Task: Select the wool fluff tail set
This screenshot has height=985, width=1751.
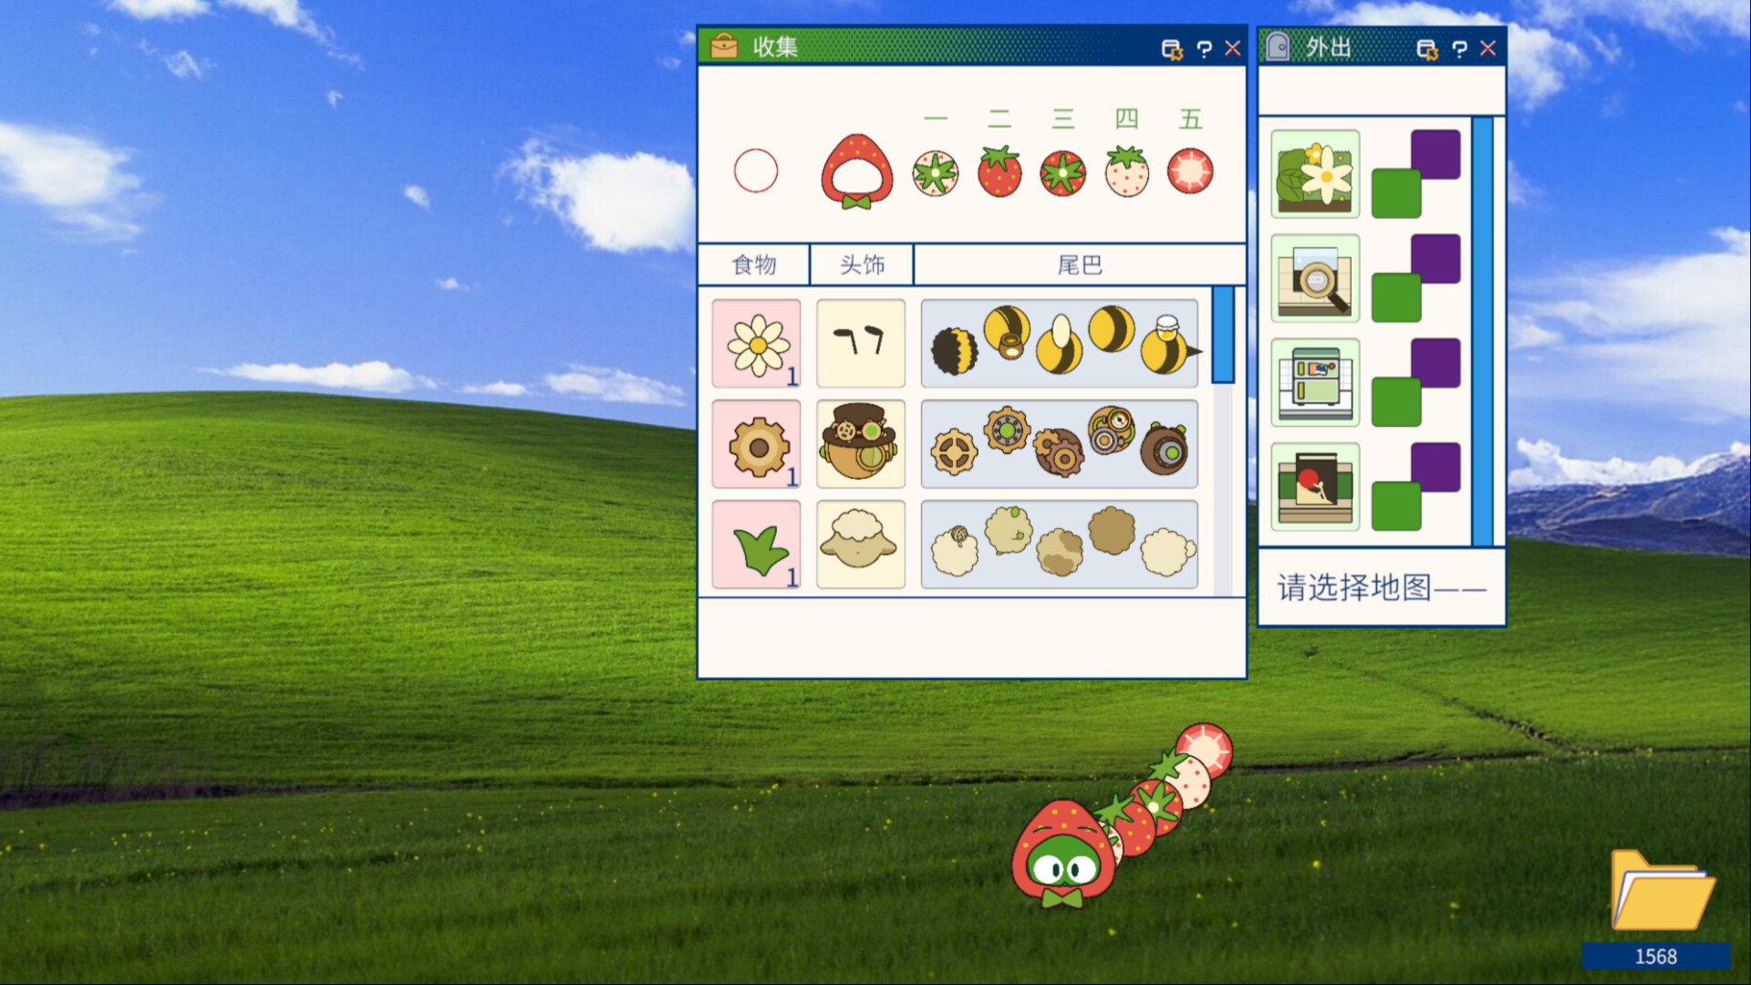Action: tap(1060, 544)
